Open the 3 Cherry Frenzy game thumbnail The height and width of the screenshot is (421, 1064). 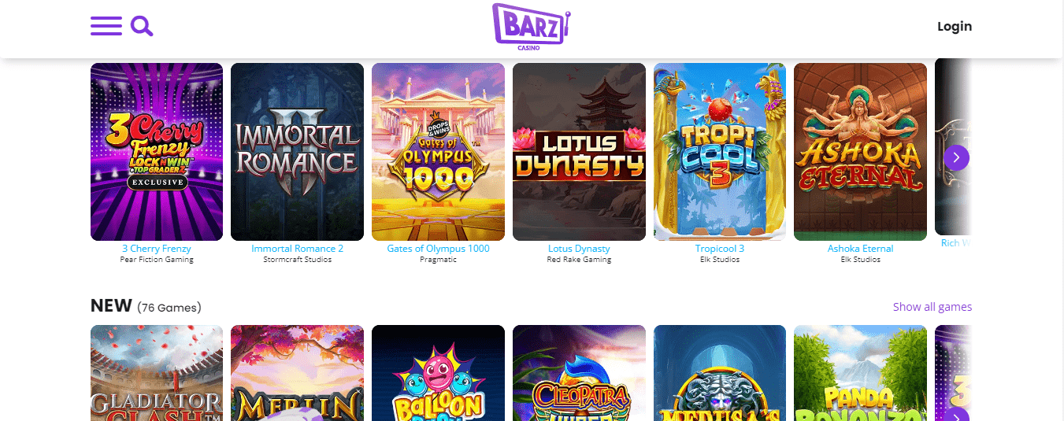(157, 152)
